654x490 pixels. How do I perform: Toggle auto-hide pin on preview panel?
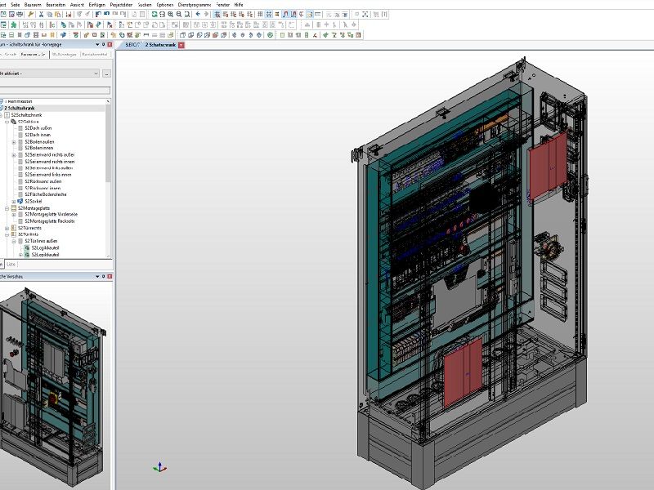(x=104, y=276)
